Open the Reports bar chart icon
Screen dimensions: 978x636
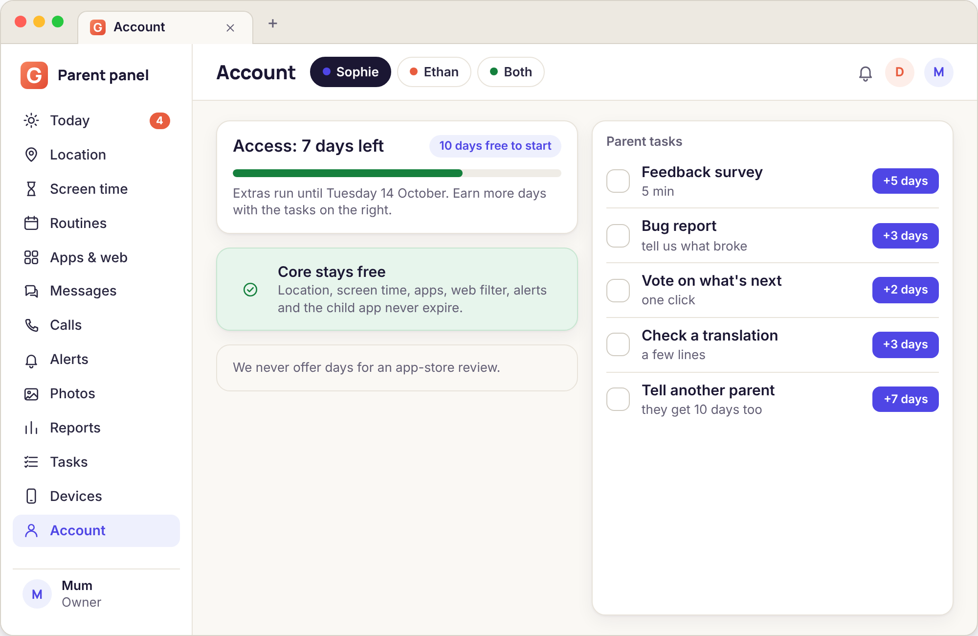click(31, 428)
